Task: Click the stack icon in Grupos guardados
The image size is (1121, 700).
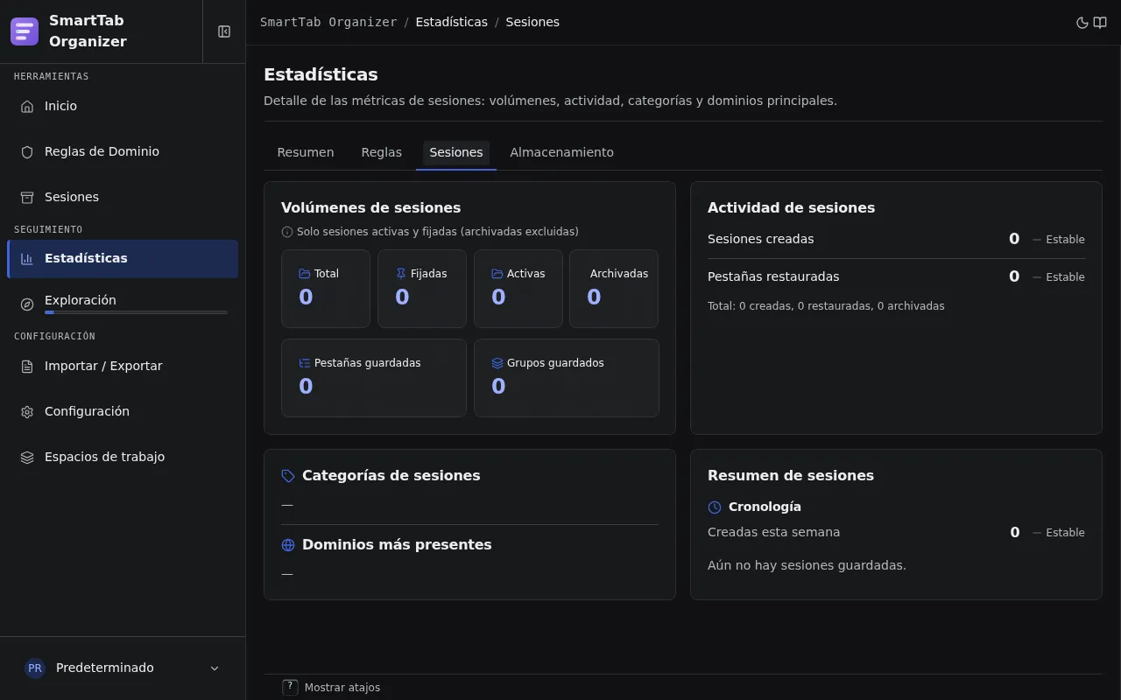Action: coord(497,363)
